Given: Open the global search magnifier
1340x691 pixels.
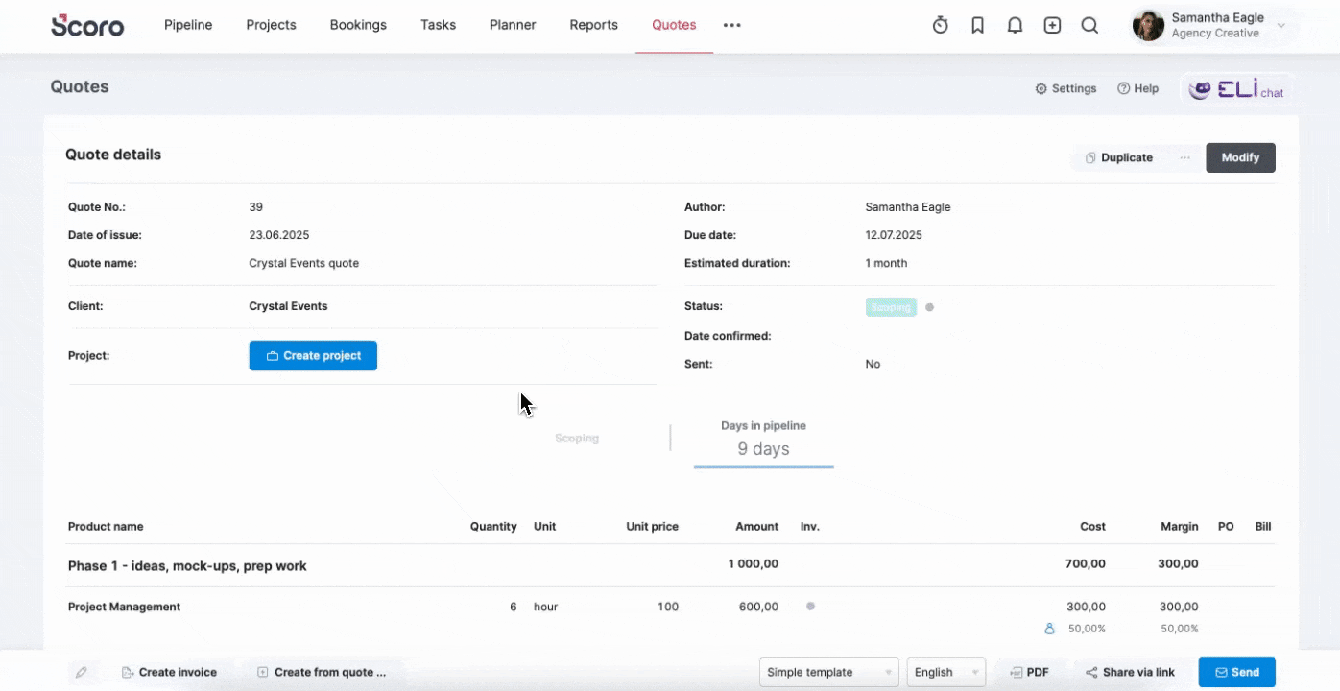Looking at the screenshot, I should pos(1089,26).
